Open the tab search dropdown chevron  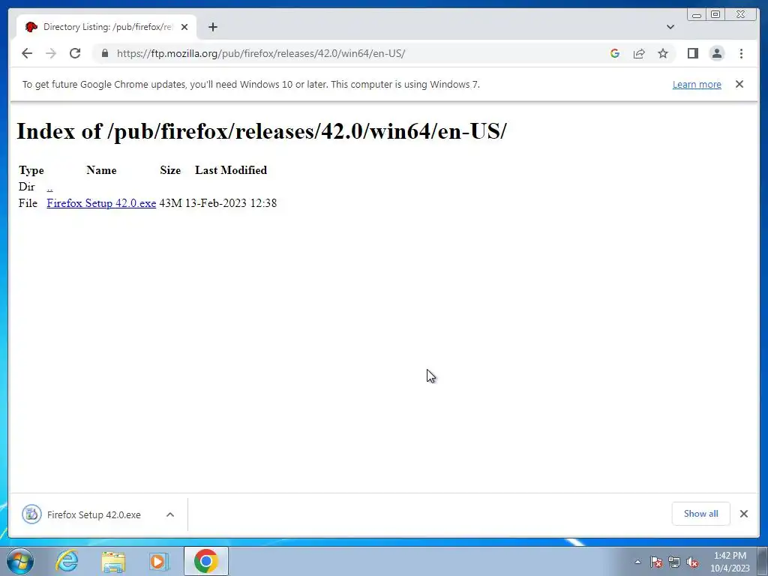coord(670,27)
